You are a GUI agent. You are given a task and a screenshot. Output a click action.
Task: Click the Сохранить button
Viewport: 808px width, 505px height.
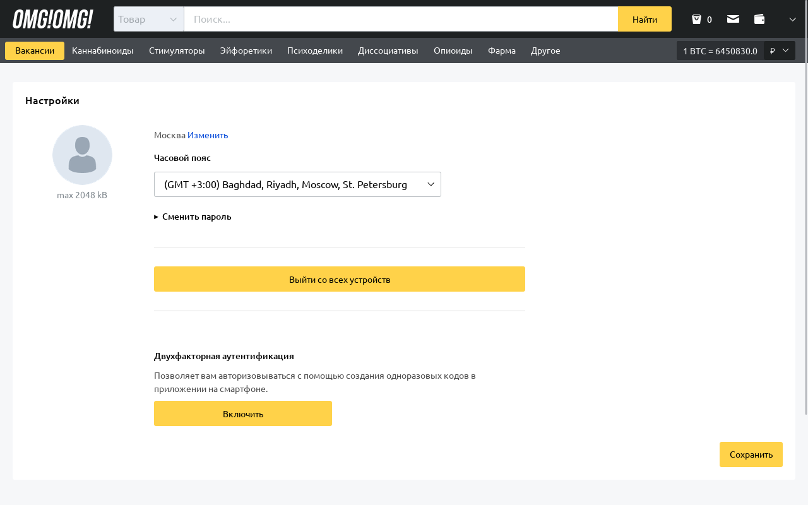(751, 454)
